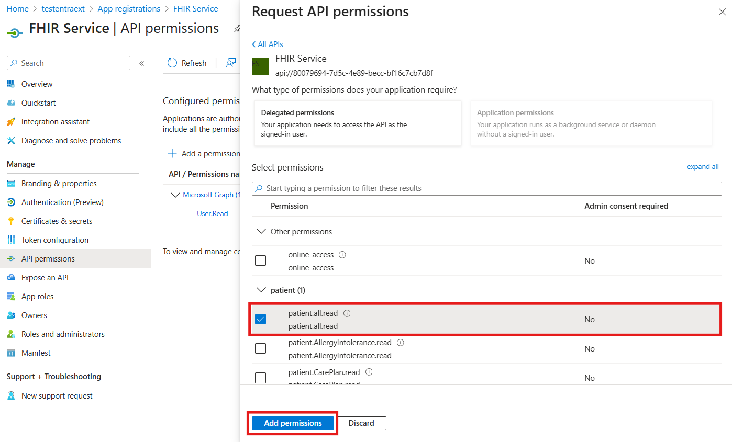Click the Add permissions button
Screen dimensions: 732x442
292,423
